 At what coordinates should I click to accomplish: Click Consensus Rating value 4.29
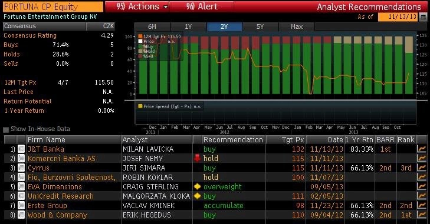(x=107, y=35)
